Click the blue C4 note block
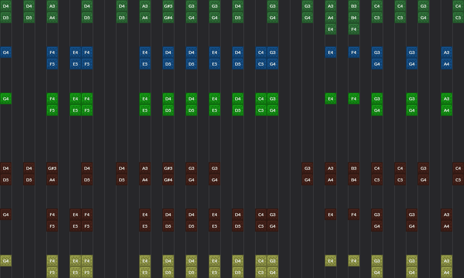This screenshot has height=278, width=464. click(261, 52)
